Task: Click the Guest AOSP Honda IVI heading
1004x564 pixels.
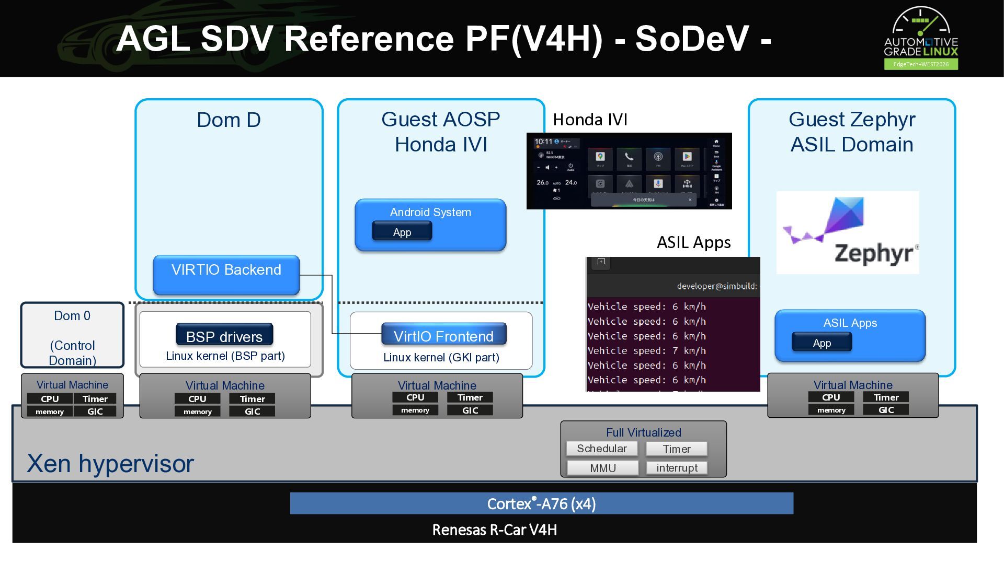Action: (441, 132)
